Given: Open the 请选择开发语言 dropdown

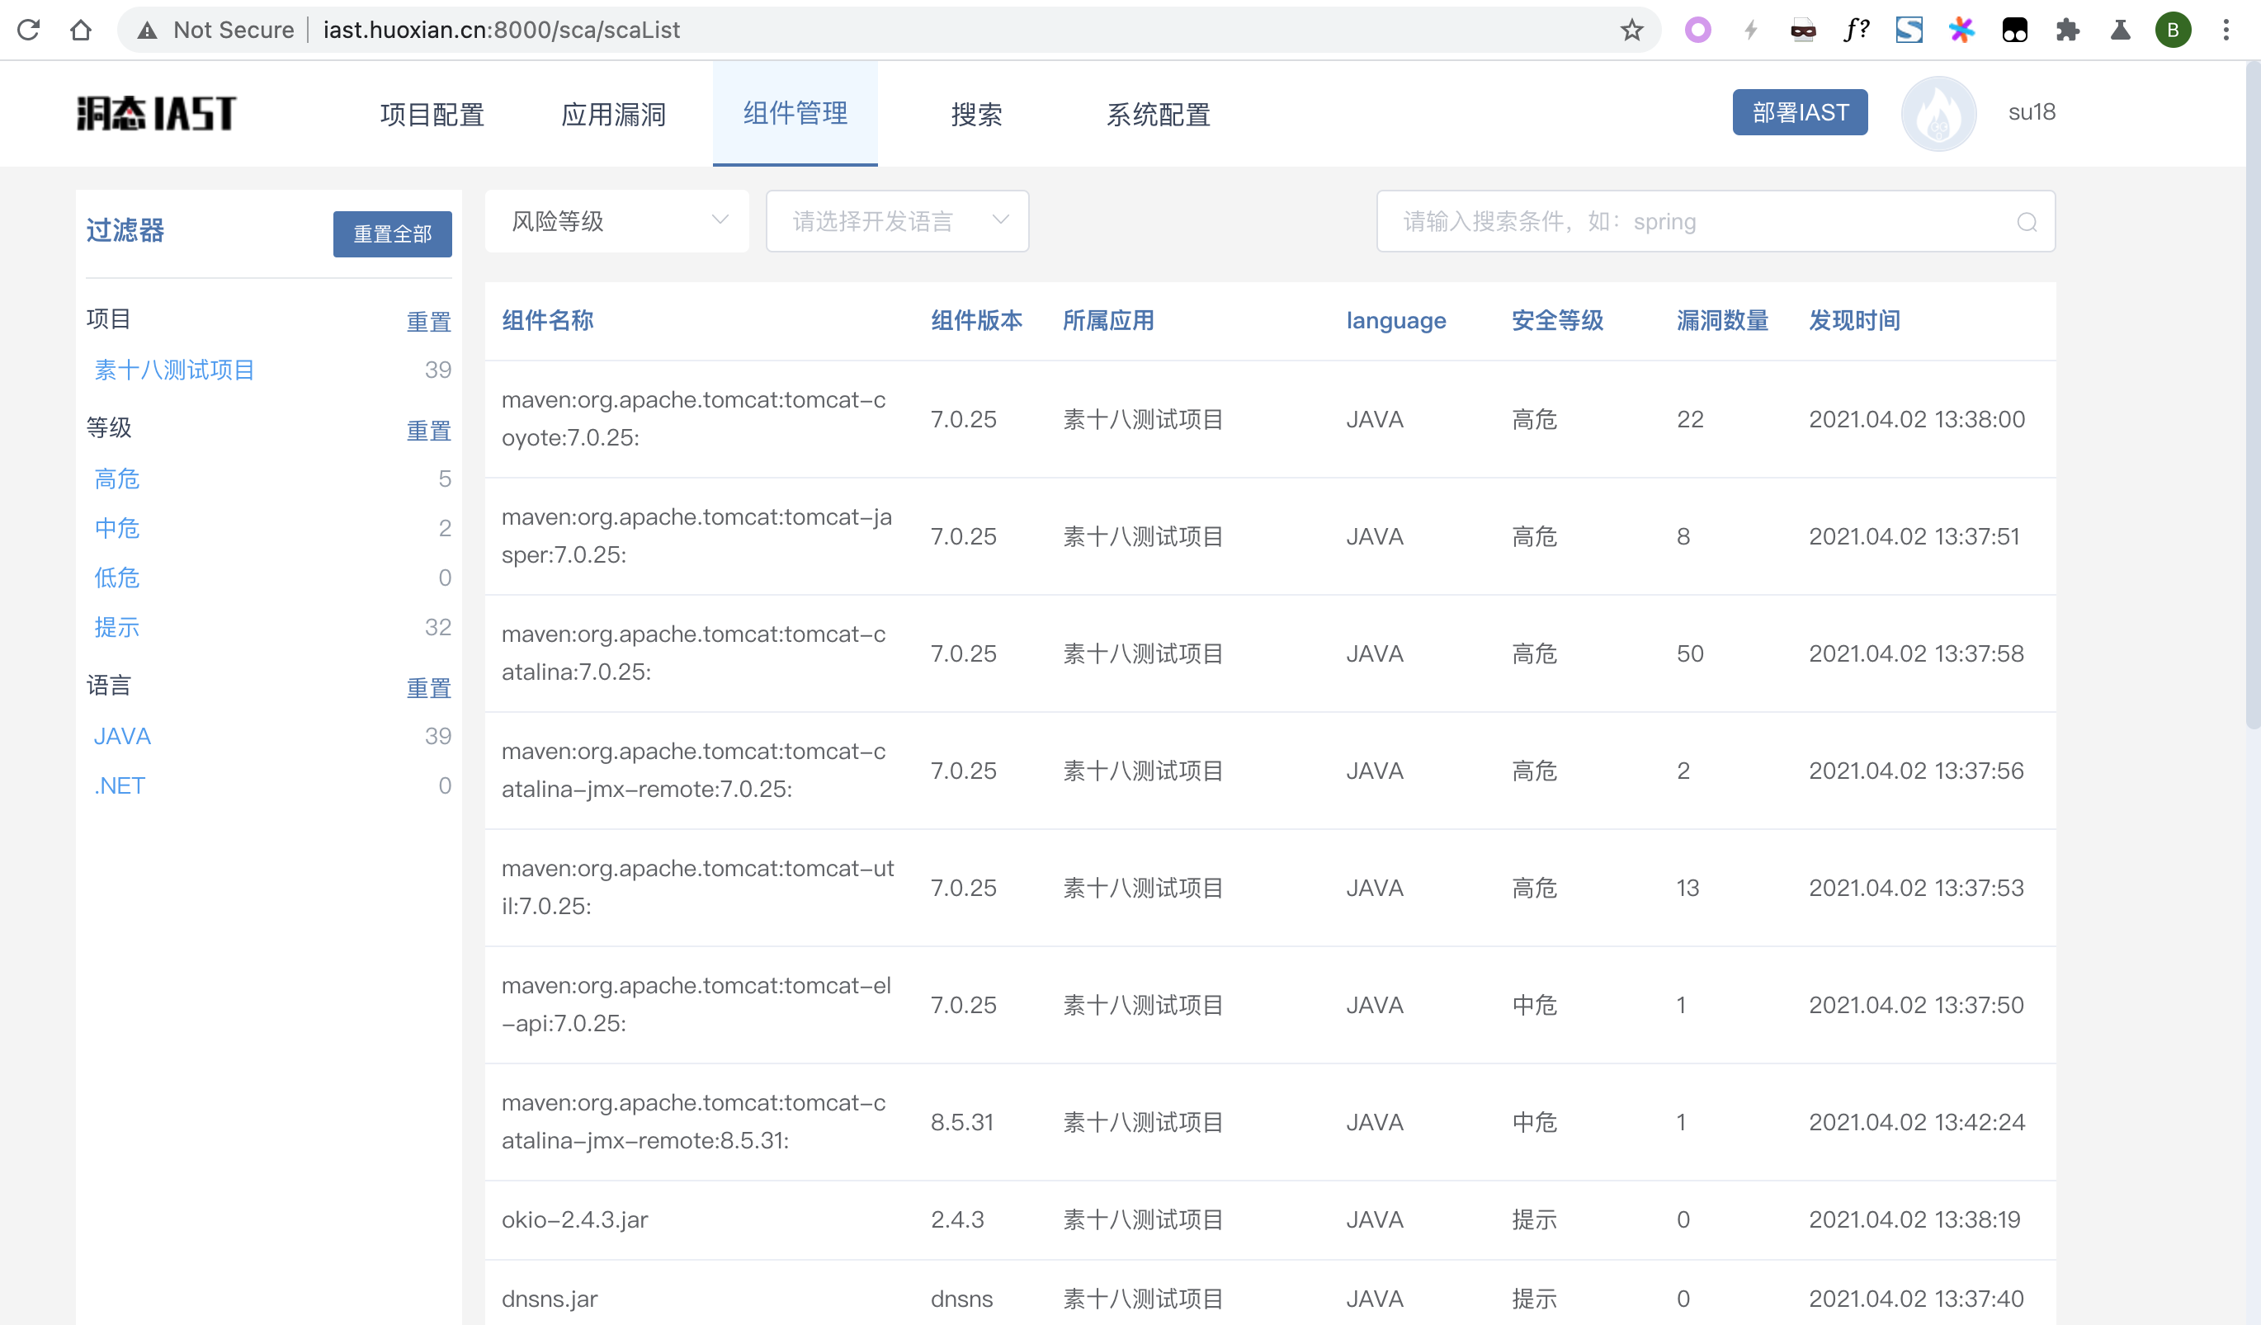Looking at the screenshot, I should [897, 220].
